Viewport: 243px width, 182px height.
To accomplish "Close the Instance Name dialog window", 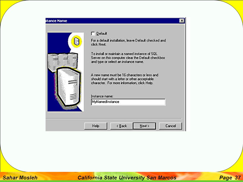I will point(182,20).
